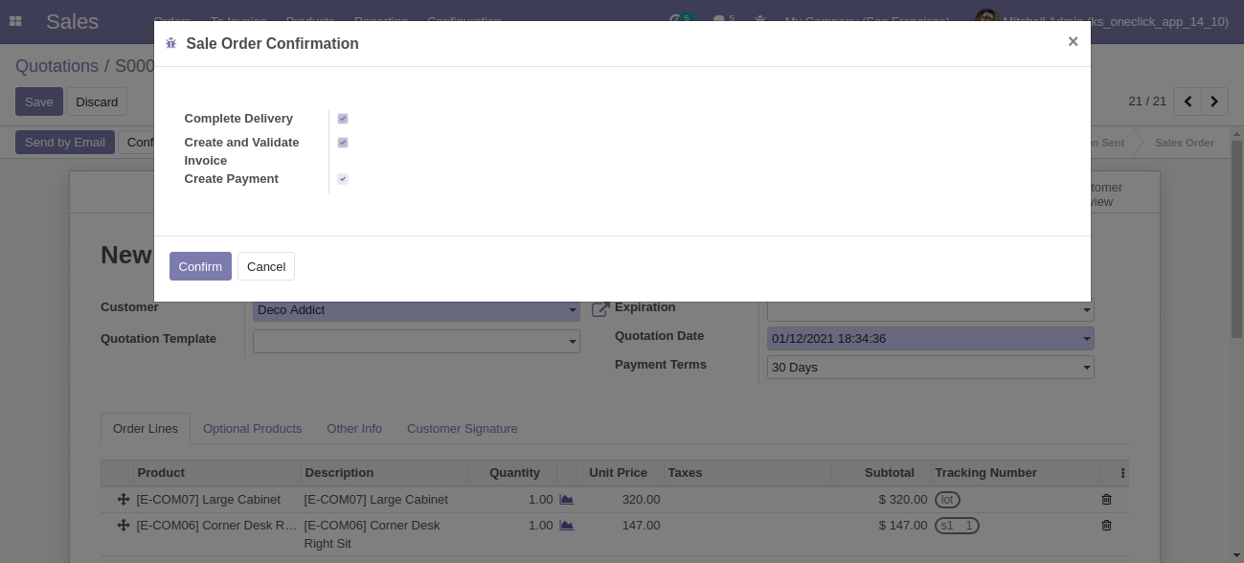Toggle the Create Payment checkbox
The image size is (1244, 563).
point(343,179)
